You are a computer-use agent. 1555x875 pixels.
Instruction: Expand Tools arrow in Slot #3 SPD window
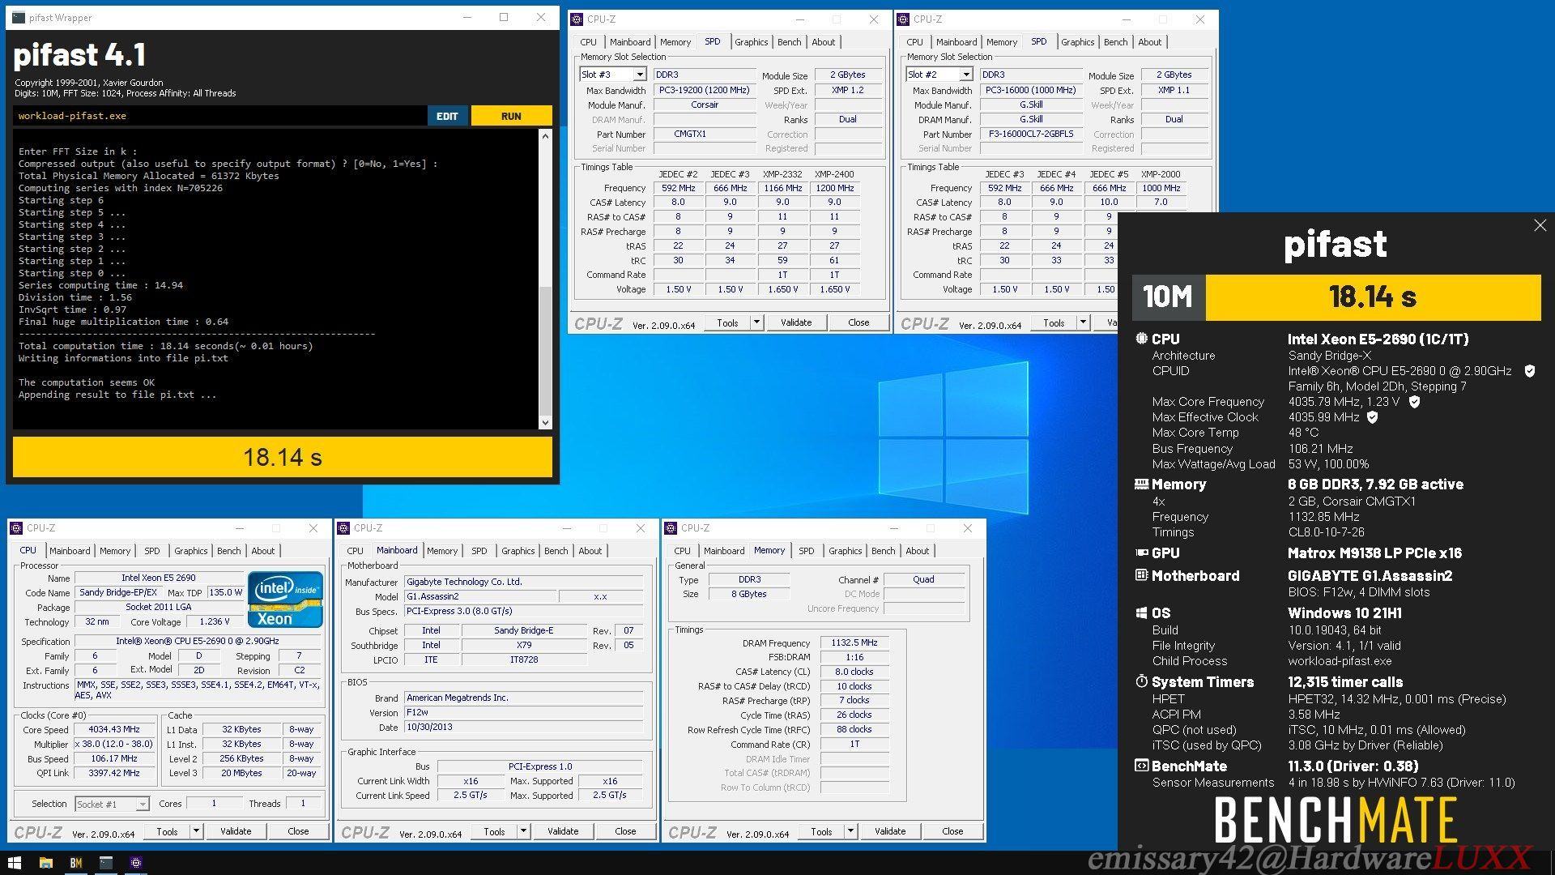(x=756, y=322)
